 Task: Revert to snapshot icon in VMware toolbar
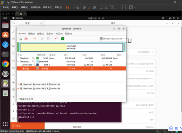(x=89, y=7)
